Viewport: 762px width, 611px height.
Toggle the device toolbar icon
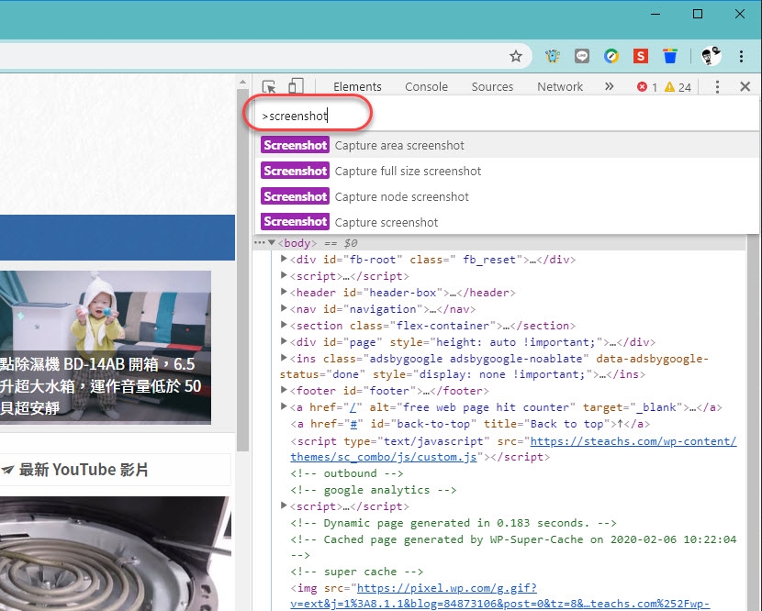pos(296,86)
